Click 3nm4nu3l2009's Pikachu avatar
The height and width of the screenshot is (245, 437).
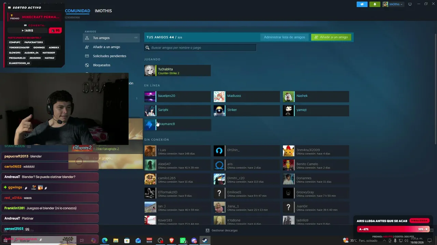288,151
